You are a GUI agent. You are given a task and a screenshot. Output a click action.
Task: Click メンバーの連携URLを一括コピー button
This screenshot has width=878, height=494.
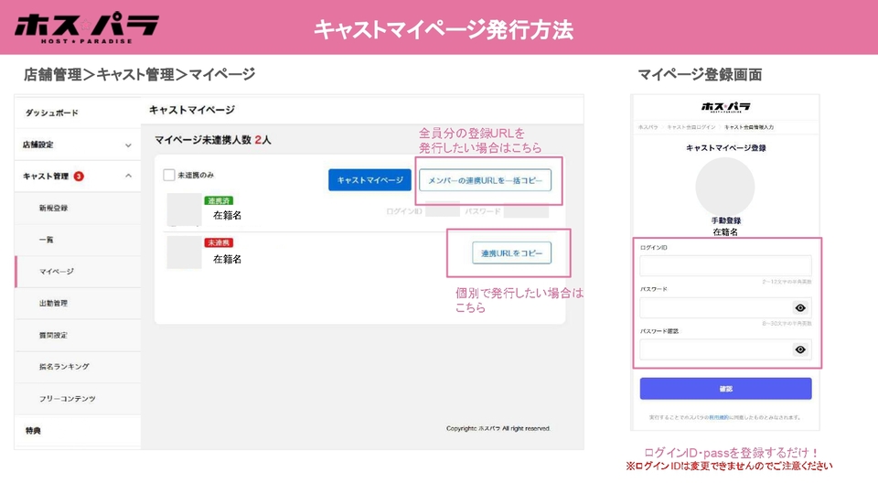(485, 180)
